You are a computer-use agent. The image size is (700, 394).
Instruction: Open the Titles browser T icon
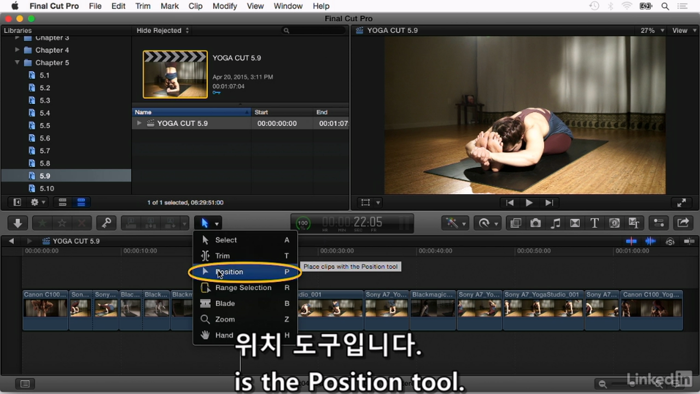594,223
